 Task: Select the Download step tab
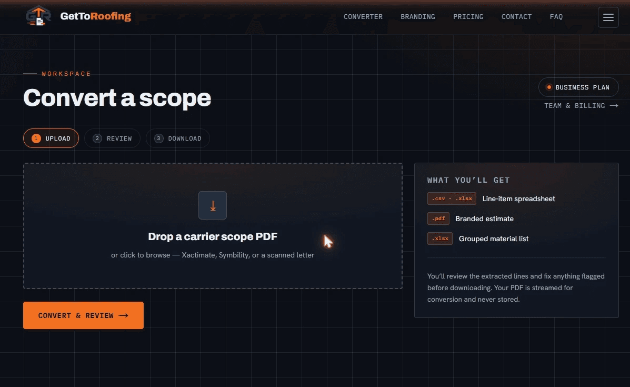(177, 138)
